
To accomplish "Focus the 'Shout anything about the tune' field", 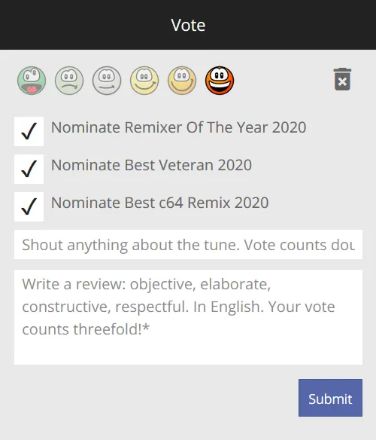I will 188,244.
